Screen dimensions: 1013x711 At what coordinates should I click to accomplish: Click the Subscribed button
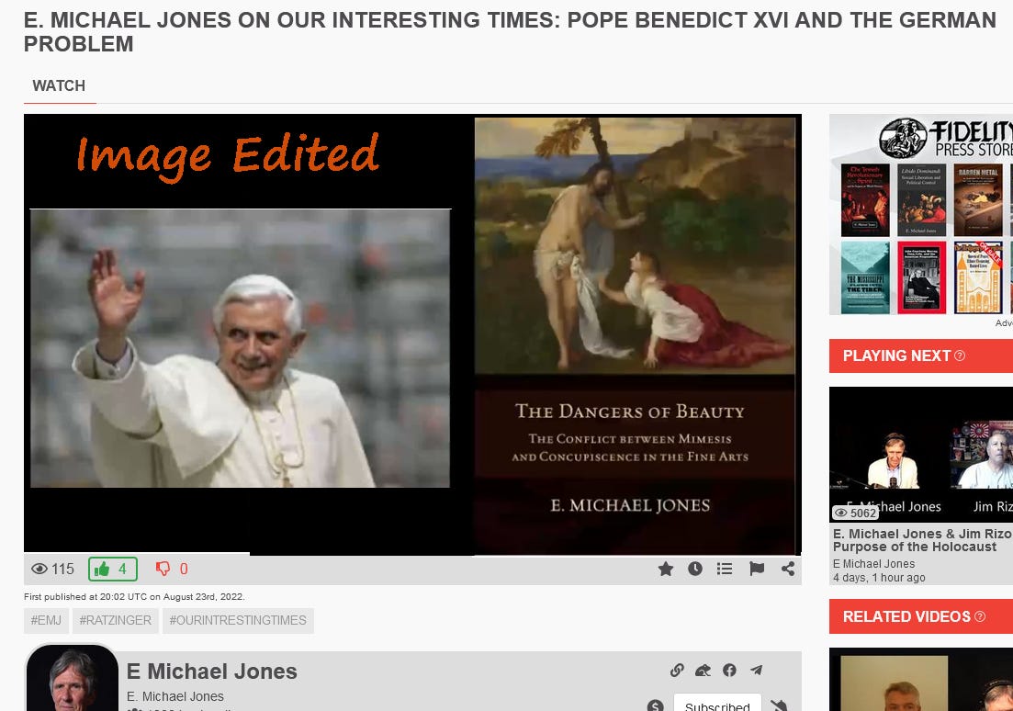(x=717, y=704)
